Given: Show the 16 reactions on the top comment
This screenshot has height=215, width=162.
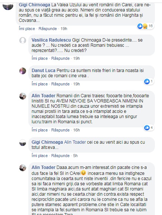Looking at the screenshot, I should [x=145, y=26].
